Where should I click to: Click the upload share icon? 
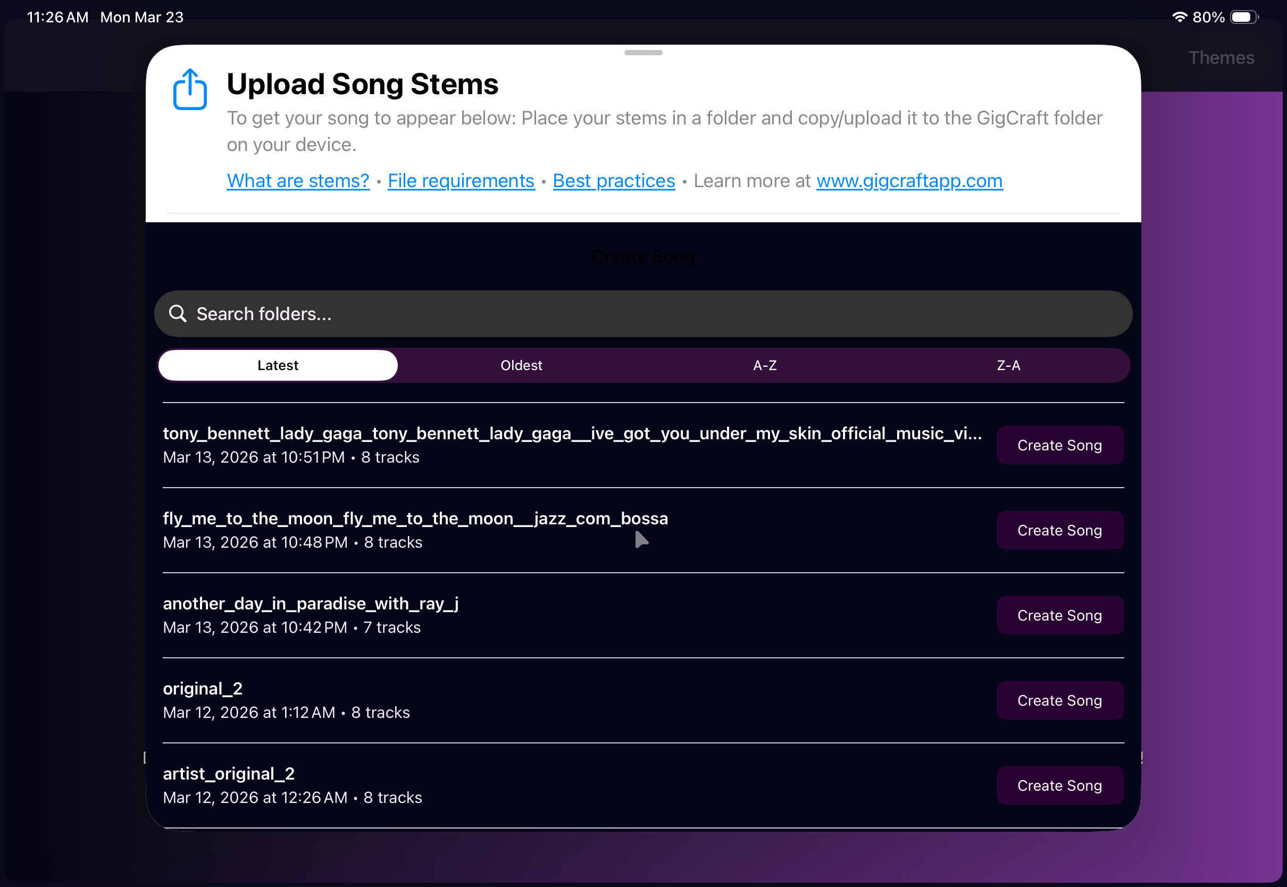pos(190,89)
